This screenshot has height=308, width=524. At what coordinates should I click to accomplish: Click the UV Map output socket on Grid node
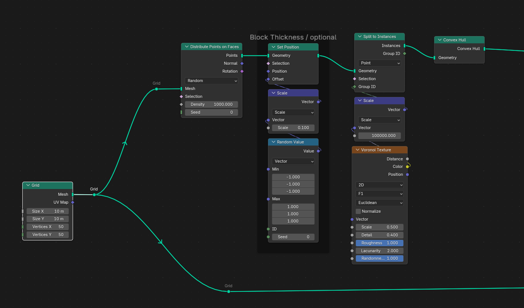(73, 202)
